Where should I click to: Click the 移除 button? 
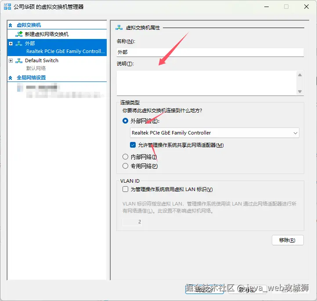coord(288,240)
